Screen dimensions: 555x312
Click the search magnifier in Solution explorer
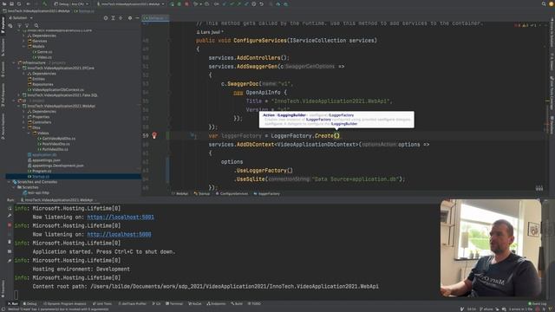(36, 25)
